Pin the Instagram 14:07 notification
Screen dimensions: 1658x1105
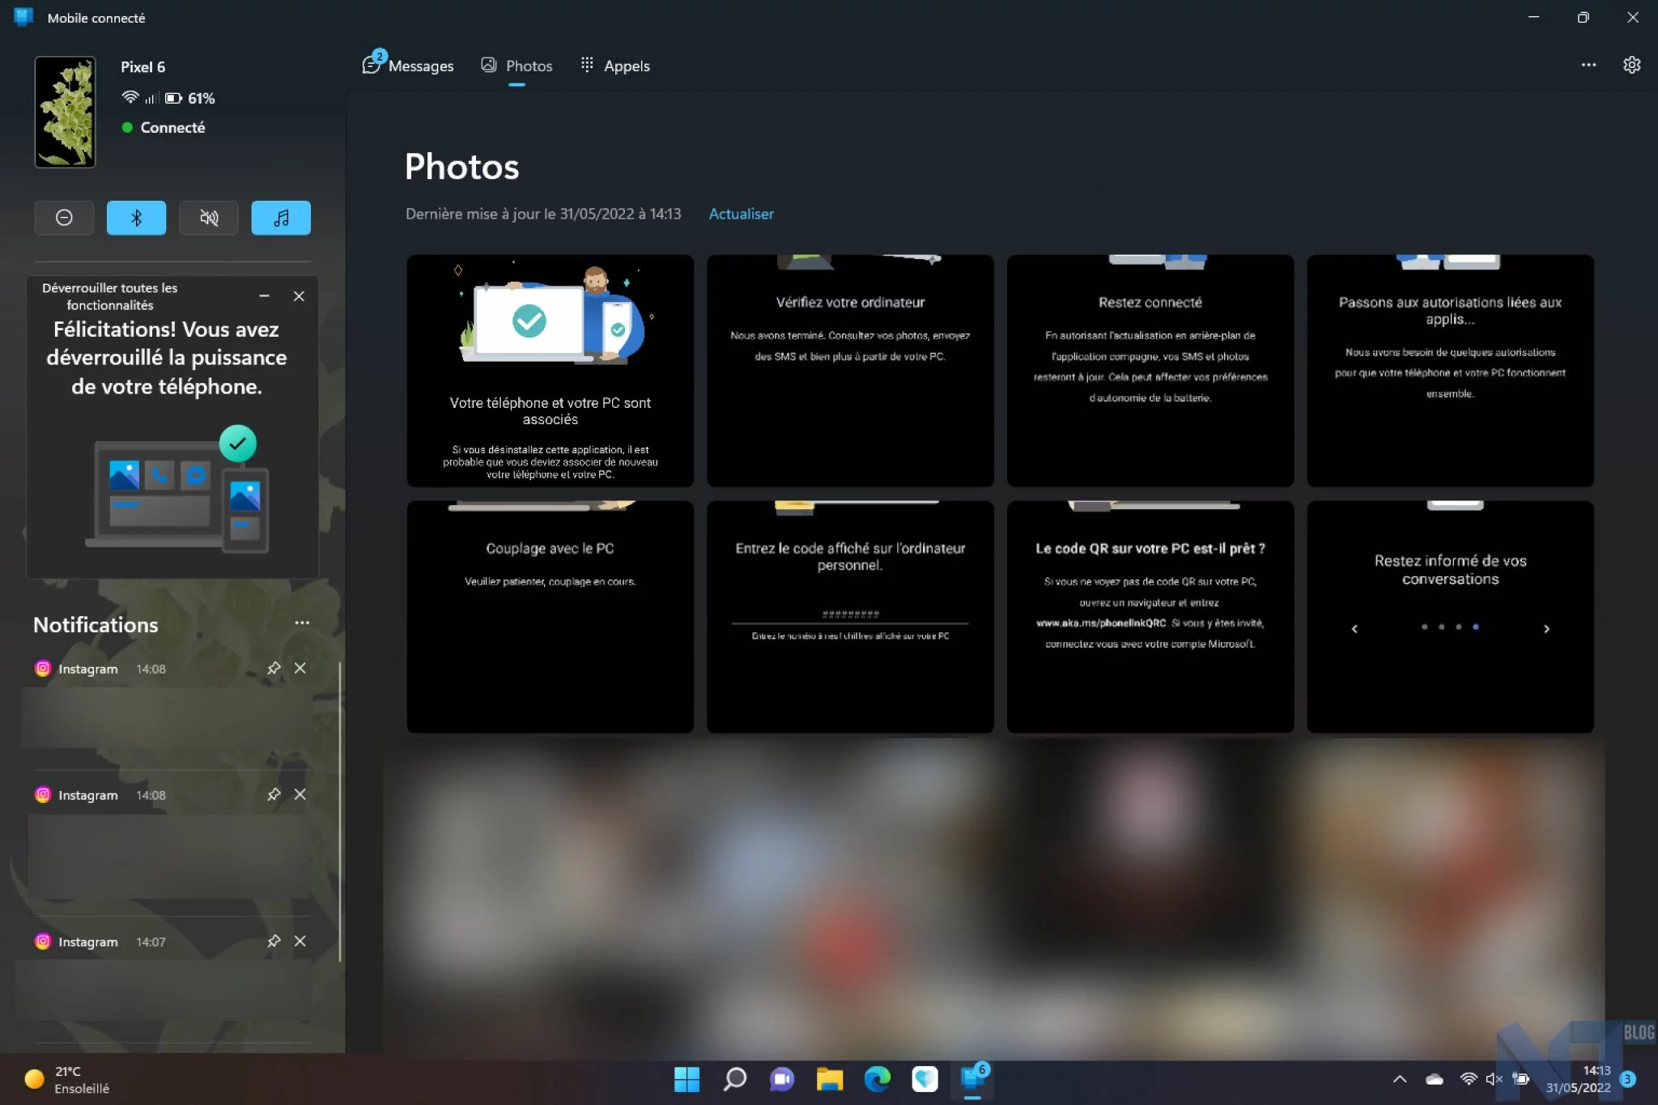(274, 941)
